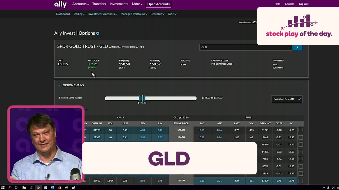Check the box for the 145.00 strike row
The image size is (339, 190).
[301, 130]
